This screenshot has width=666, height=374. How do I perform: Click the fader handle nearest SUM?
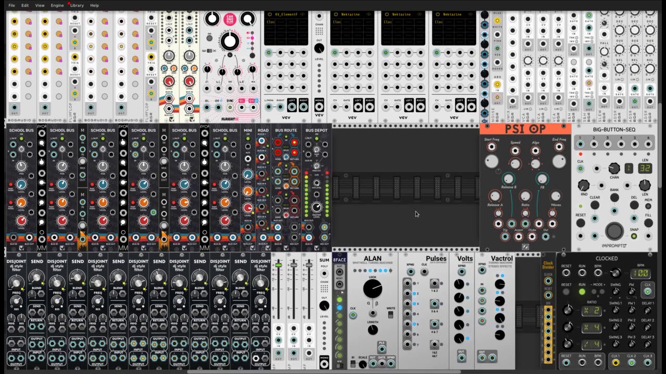pyautogui.click(x=309, y=265)
